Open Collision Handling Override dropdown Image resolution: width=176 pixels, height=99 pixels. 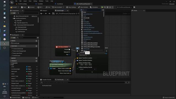(x=88, y=69)
